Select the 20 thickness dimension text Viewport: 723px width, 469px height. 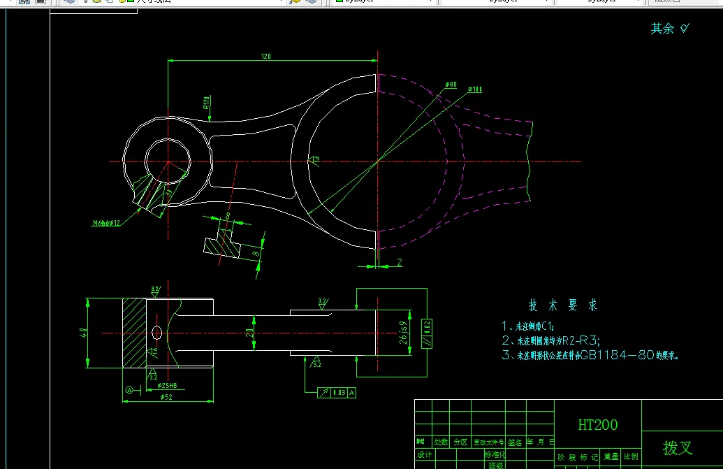coord(249,333)
